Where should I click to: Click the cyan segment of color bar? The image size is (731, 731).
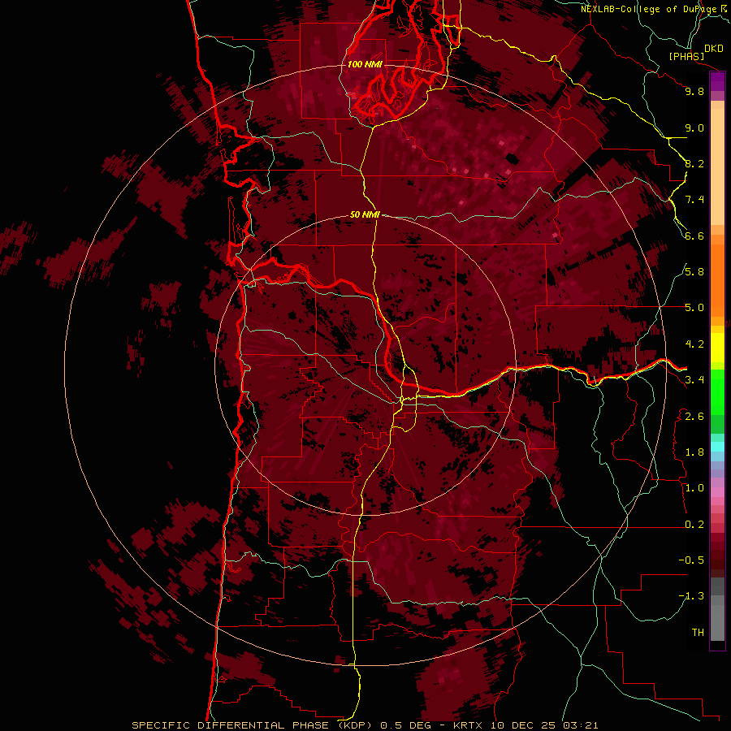717,447
